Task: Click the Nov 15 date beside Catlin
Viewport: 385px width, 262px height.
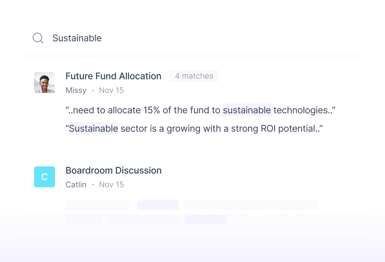Action: pyautogui.click(x=111, y=185)
